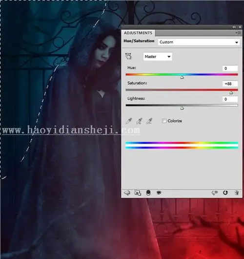Open the Adjustments panel options menu

[238, 33]
